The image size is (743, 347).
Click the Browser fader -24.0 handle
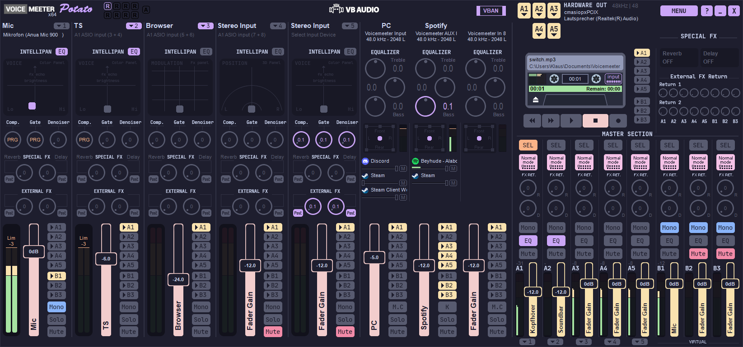pos(178,279)
